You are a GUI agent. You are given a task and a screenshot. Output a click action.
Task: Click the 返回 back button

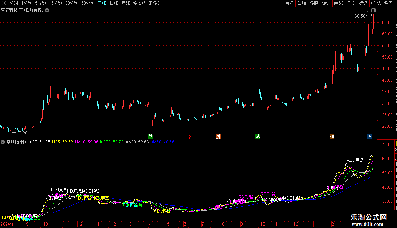(388, 3)
